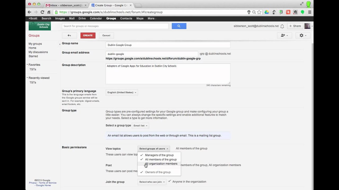This screenshot has width=339, height=190.
Task: Open Contacts in the Google bar
Action: pos(126,18)
